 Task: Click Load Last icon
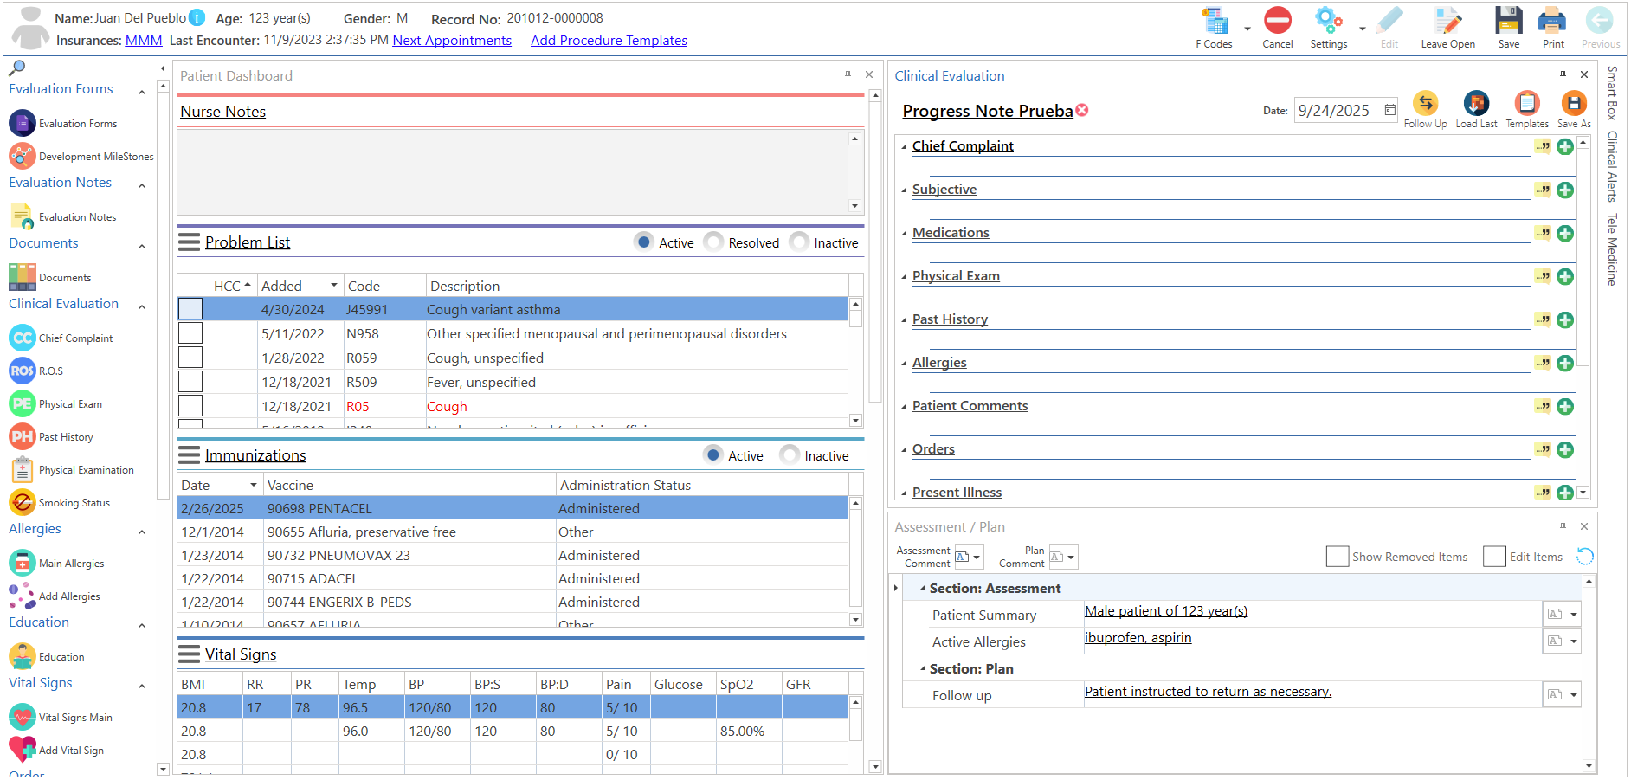tap(1476, 103)
